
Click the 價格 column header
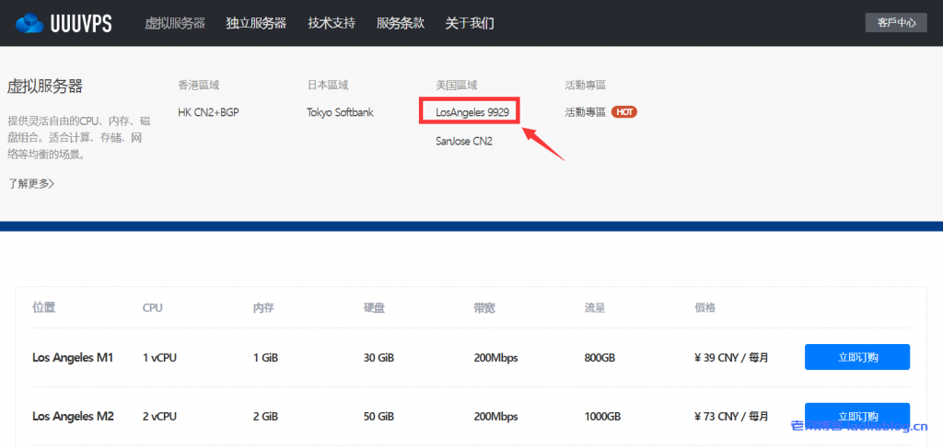pyautogui.click(x=705, y=307)
